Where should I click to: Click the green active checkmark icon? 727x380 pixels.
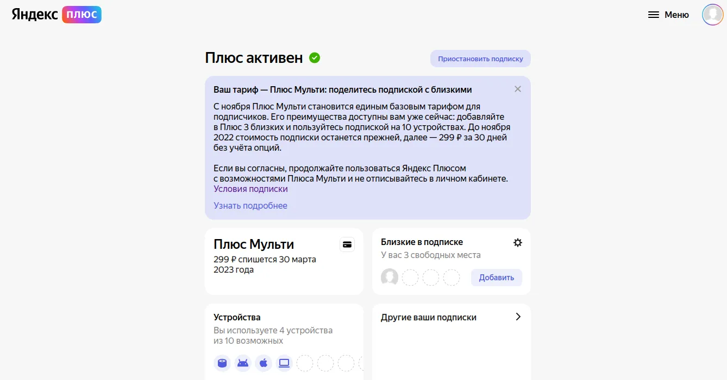click(x=315, y=57)
